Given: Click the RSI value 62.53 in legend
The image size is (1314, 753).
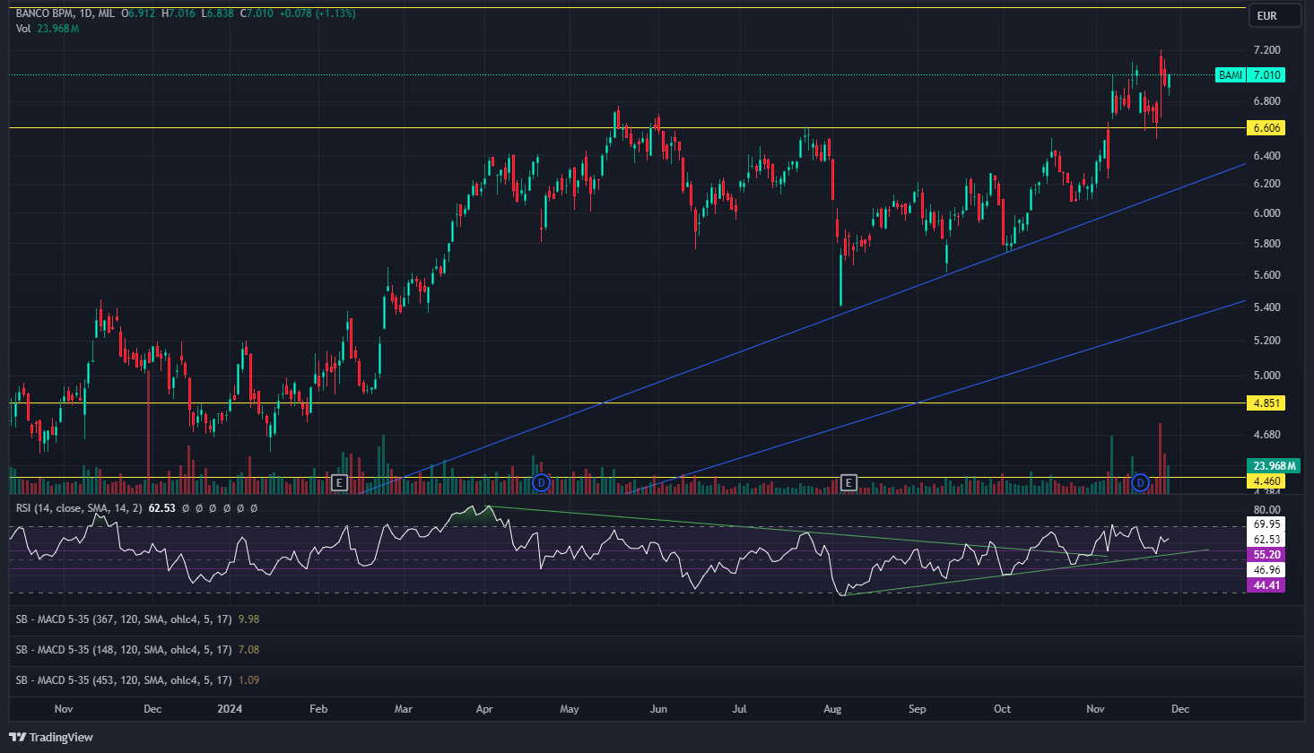Looking at the screenshot, I should (x=161, y=508).
